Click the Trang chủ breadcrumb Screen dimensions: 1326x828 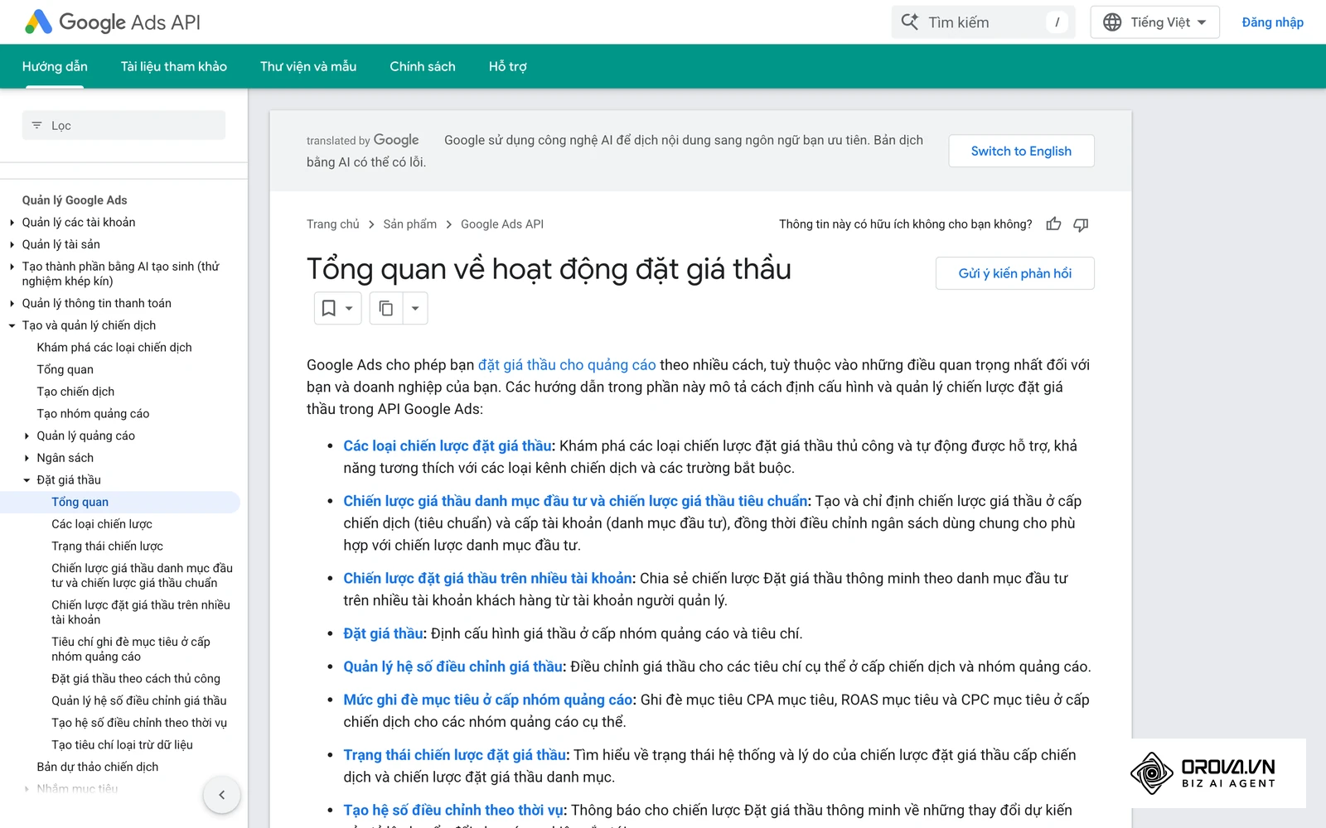[x=333, y=224]
